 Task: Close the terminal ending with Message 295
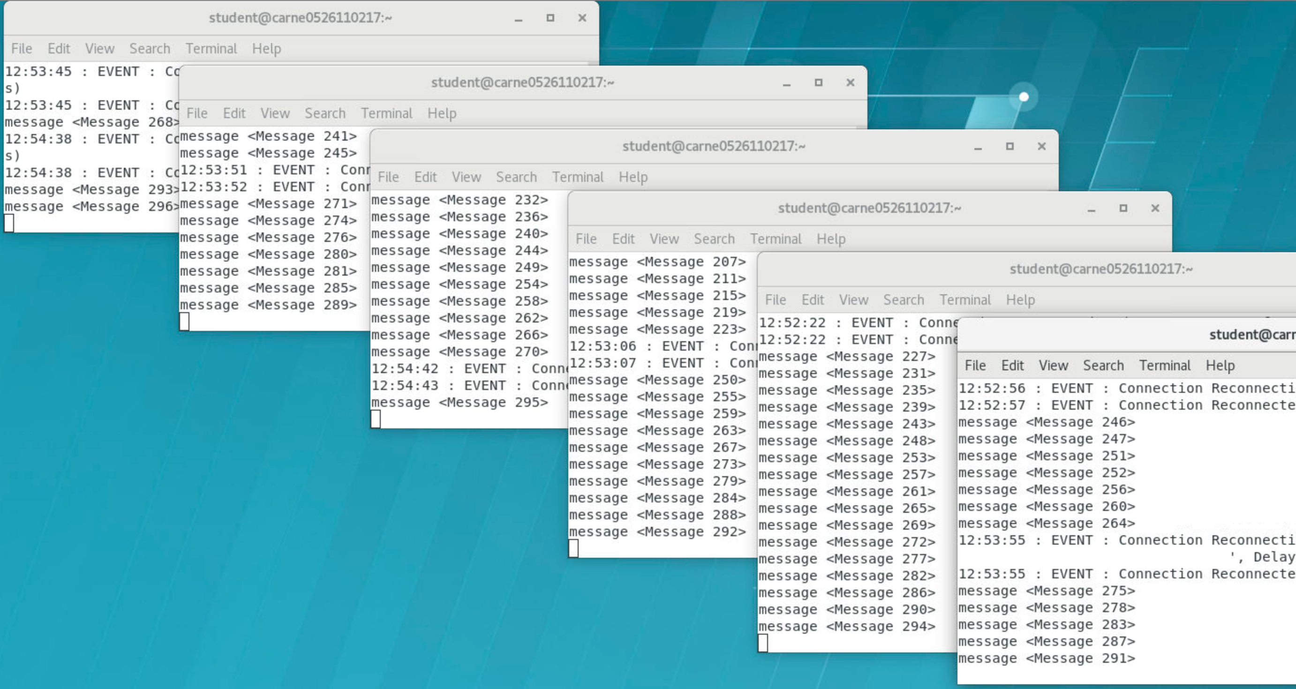point(1041,146)
